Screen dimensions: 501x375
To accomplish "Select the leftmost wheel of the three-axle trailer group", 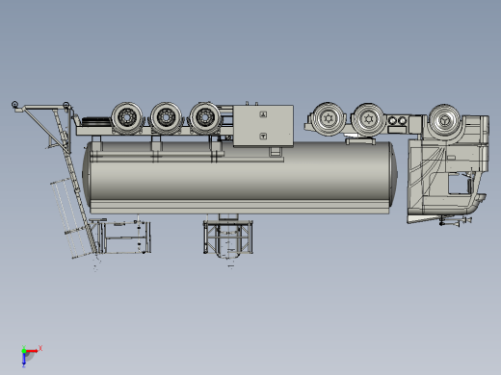I will [x=127, y=117].
